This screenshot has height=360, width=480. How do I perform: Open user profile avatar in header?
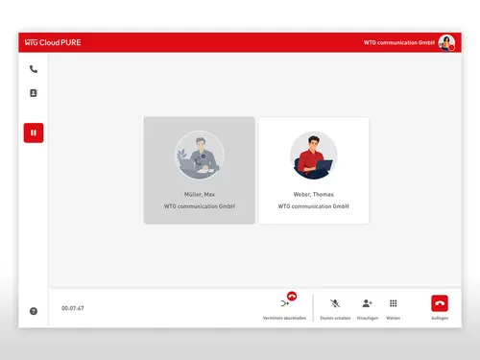(446, 42)
